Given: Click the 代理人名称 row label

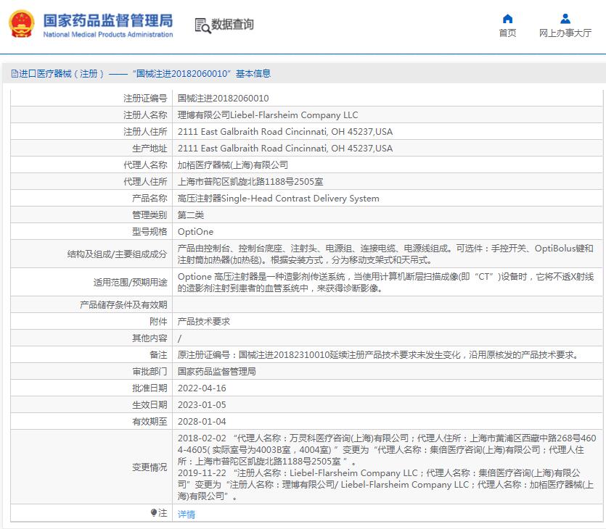Looking at the screenshot, I should (x=145, y=164).
